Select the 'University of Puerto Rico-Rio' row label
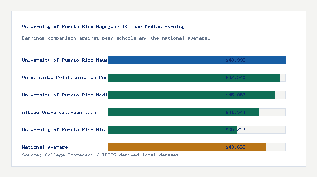This screenshot has height=177, width=317. 63,130
